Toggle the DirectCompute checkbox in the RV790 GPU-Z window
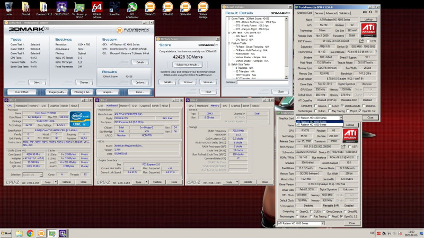Viewport: 424px width, 238px height. click(x=342, y=106)
